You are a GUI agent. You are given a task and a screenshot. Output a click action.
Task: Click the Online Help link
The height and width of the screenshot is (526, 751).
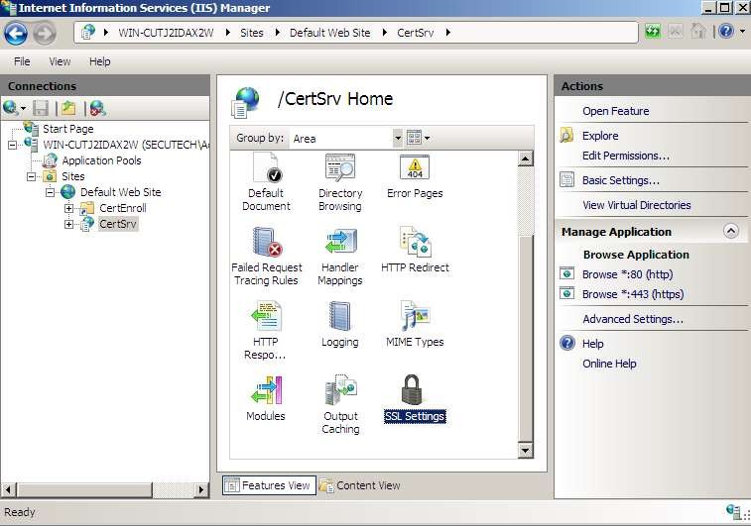(609, 364)
